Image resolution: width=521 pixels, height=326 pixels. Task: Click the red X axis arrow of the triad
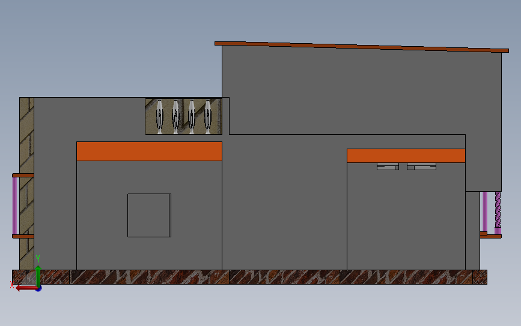coord(26,288)
